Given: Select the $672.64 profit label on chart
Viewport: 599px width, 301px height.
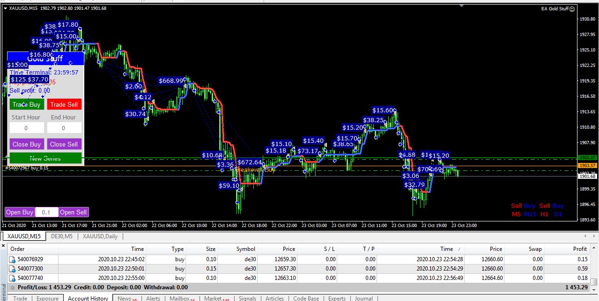Looking at the screenshot, I should [250, 162].
